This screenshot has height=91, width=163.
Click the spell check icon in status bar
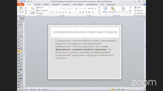(39, 90)
